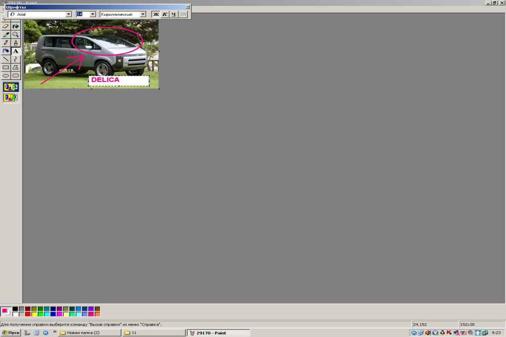The image size is (506, 337).
Task: Pick the yellow color in the palette
Action: 34,314
